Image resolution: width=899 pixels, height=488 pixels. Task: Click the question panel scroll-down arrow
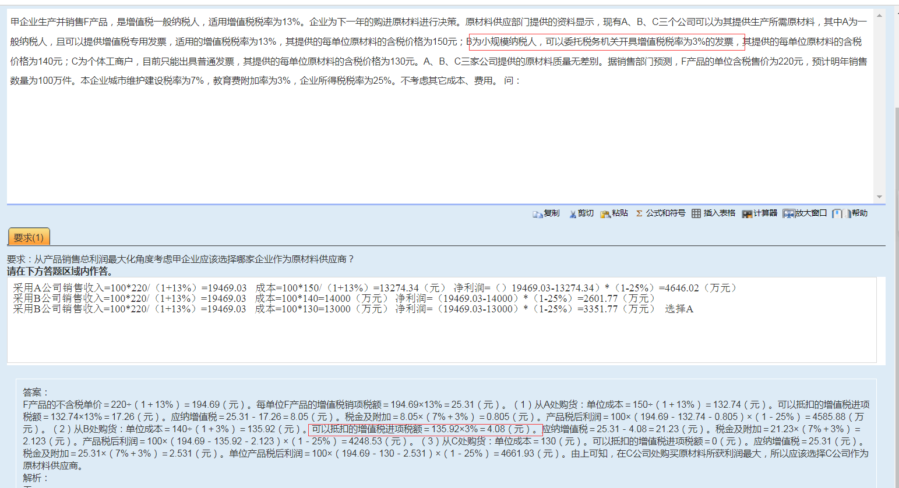(879, 197)
